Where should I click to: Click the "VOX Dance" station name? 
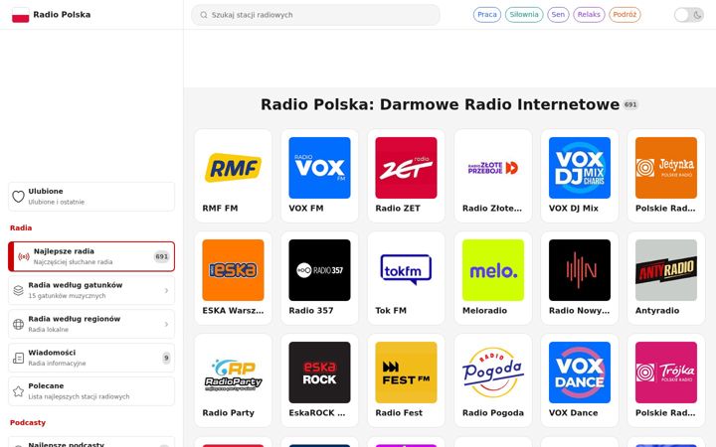click(x=574, y=413)
